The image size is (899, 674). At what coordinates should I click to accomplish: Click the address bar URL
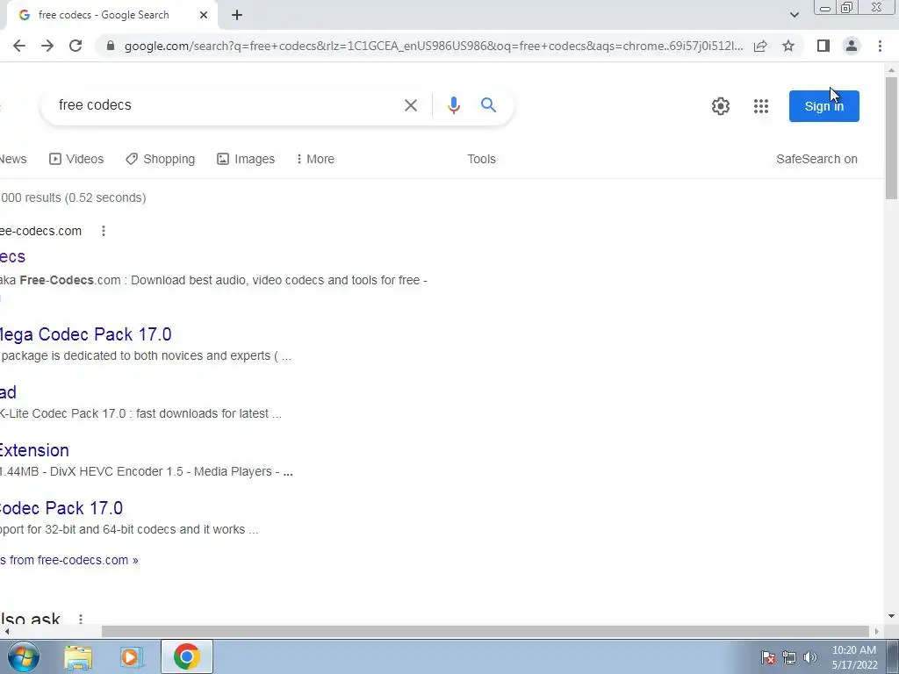(x=433, y=46)
